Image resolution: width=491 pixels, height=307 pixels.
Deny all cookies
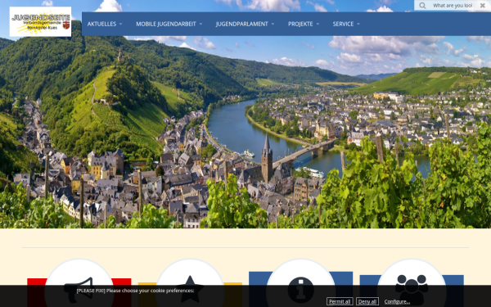click(367, 301)
